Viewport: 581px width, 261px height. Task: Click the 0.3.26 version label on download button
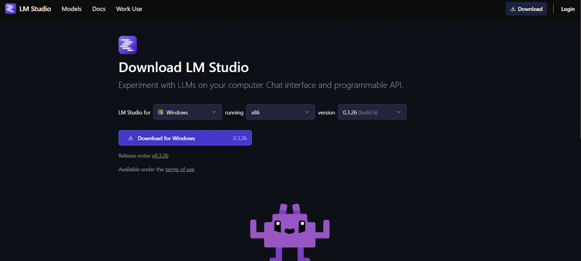point(240,138)
